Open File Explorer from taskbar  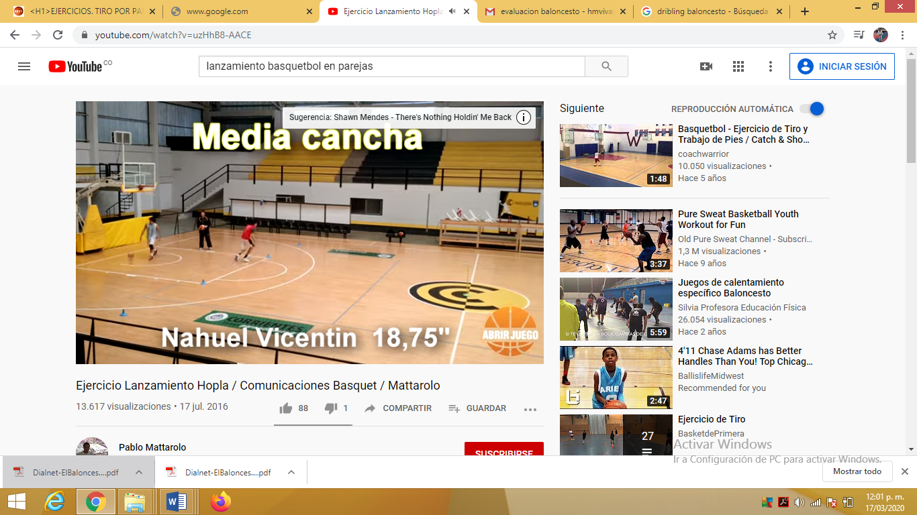click(135, 502)
